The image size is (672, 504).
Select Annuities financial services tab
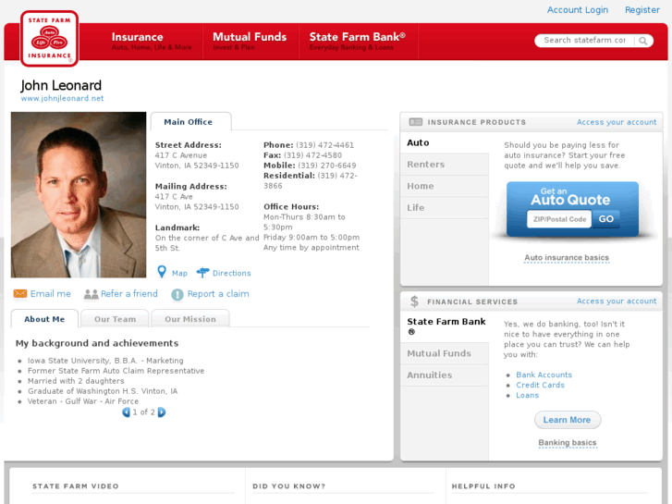coord(445,375)
